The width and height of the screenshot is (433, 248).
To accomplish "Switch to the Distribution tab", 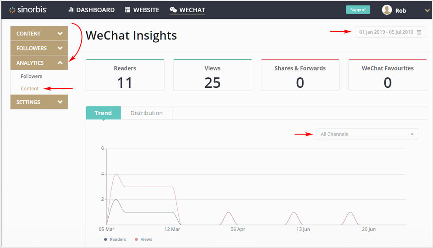I will tap(146, 113).
